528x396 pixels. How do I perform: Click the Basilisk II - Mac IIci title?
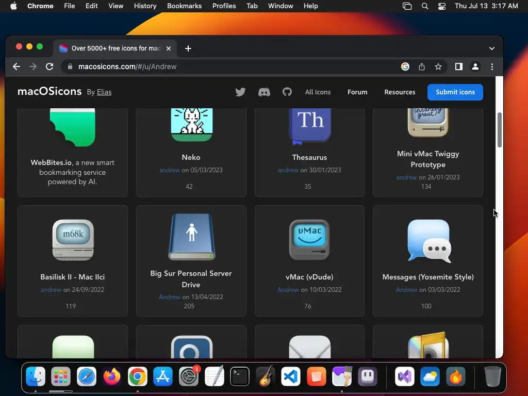tap(72, 277)
